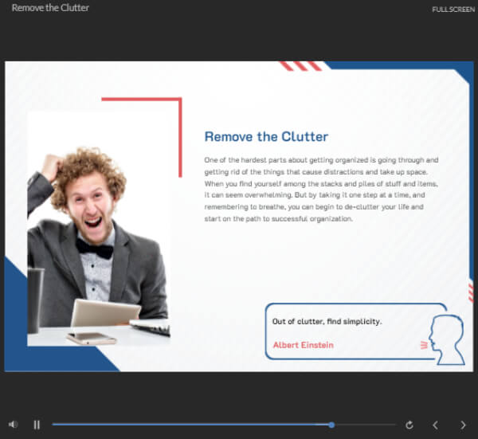Advance to the next slide arrow

tap(463, 425)
